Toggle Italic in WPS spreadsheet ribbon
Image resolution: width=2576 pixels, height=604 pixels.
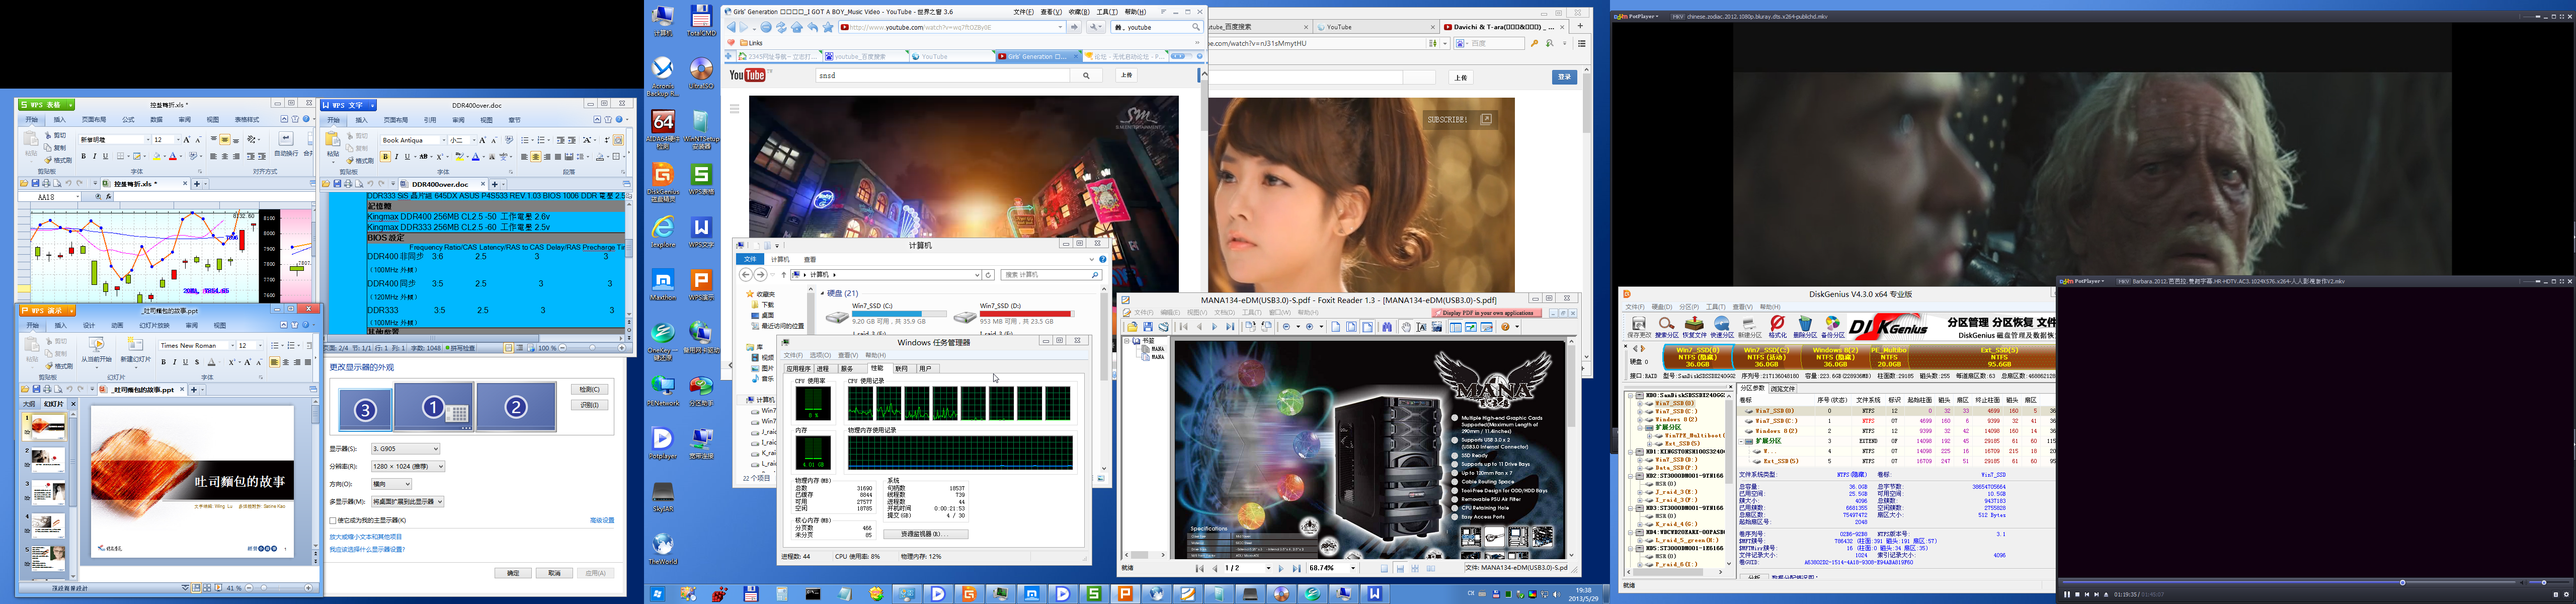tap(95, 156)
